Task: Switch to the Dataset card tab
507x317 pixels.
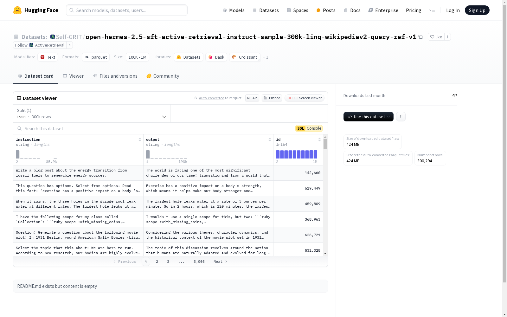Action: click(35, 76)
